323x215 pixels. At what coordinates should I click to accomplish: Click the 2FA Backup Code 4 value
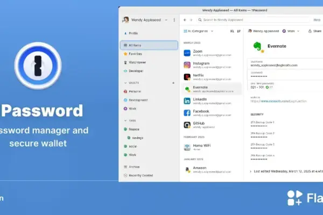click(x=259, y=159)
